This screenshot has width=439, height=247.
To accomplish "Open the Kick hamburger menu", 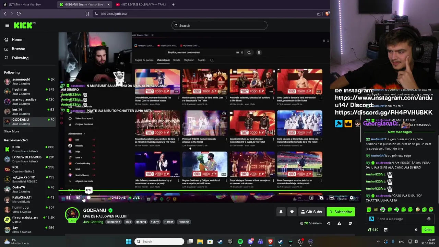I will [x=7, y=25].
